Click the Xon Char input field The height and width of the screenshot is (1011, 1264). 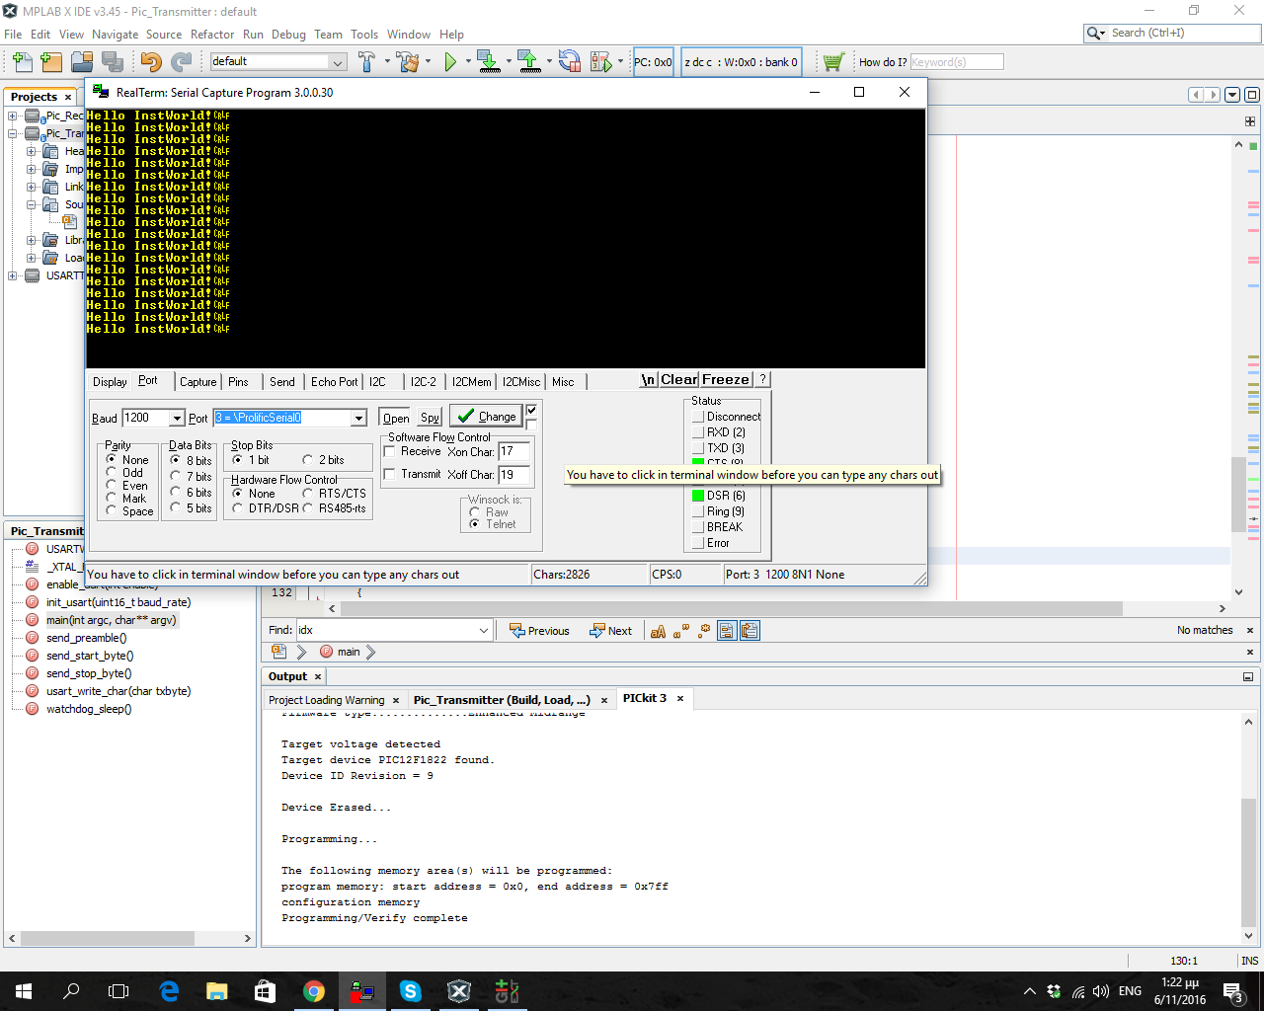[x=514, y=452]
